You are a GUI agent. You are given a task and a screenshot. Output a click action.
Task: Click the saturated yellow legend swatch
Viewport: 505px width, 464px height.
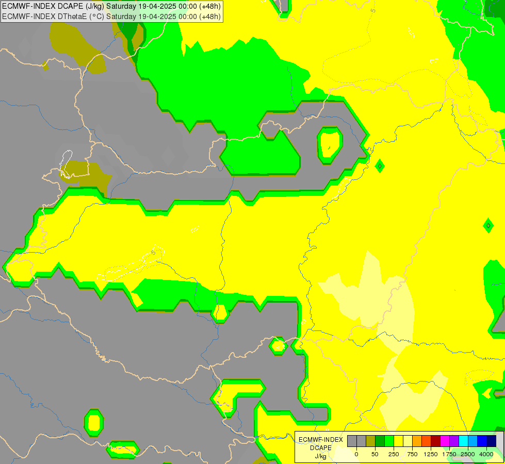398,441
